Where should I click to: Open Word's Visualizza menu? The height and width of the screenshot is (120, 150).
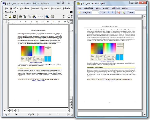pos(24,8)
